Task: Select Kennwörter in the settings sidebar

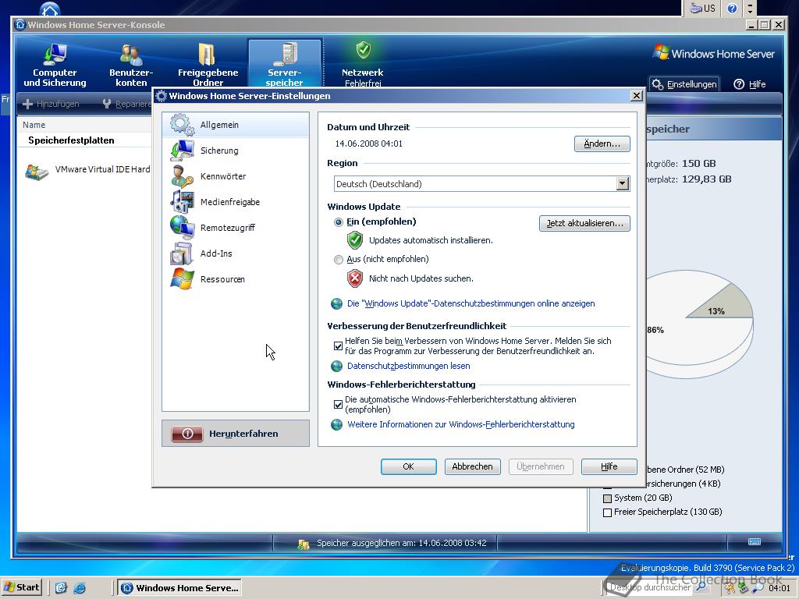Action: coord(236,176)
